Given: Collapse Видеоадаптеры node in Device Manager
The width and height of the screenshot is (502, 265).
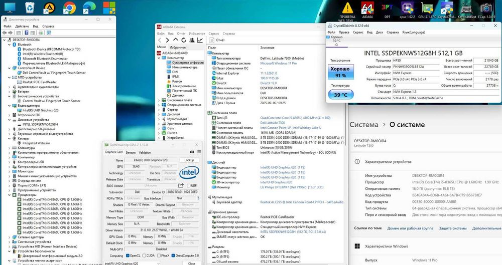Looking at the screenshot, I should [9, 106].
